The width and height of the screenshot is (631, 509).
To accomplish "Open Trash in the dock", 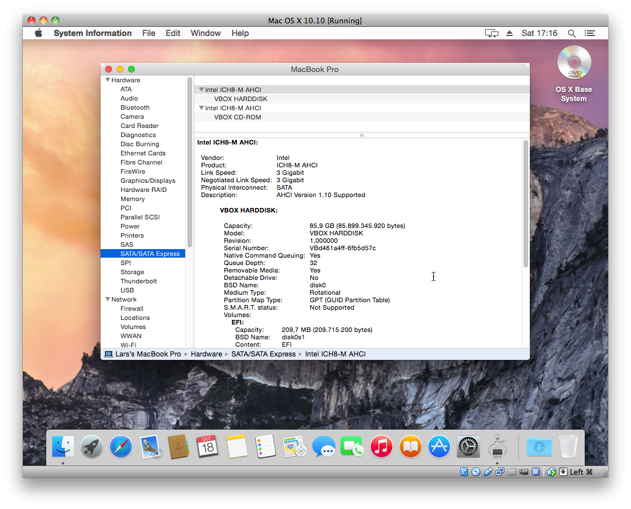I will (568, 447).
